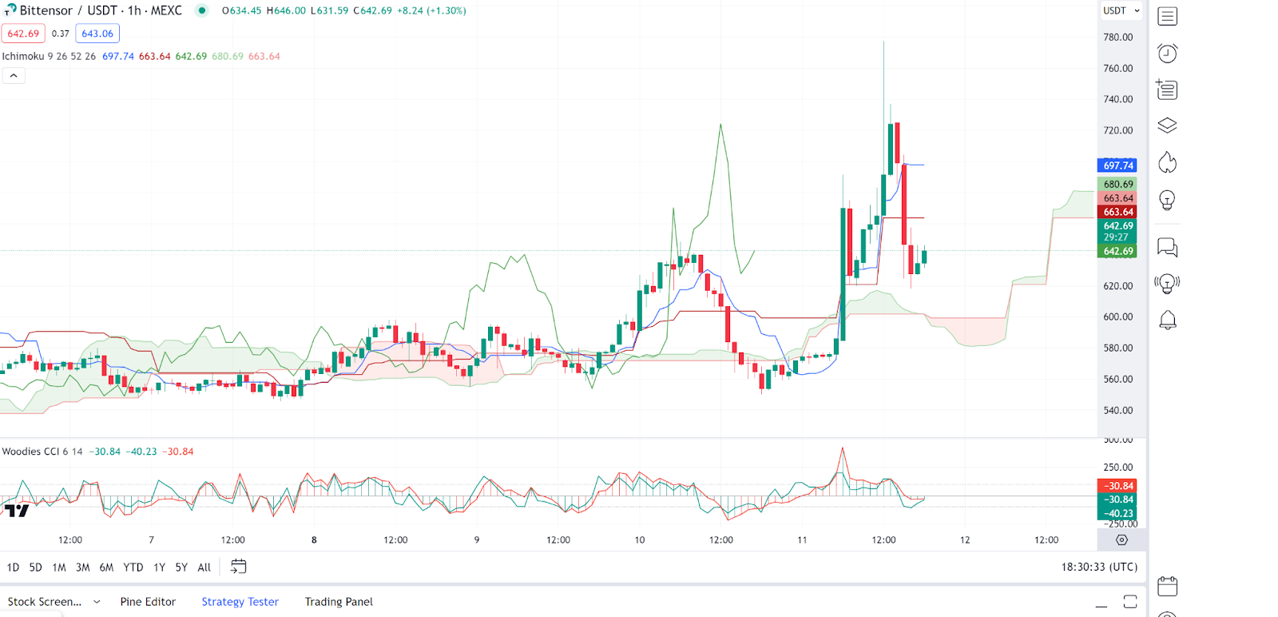Select the All time range
1278x617 pixels.
pyautogui.click(x=204, y=567)
